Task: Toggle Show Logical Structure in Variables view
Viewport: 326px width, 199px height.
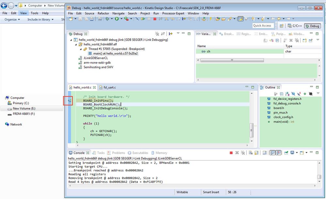Action: tap(271, 40)
